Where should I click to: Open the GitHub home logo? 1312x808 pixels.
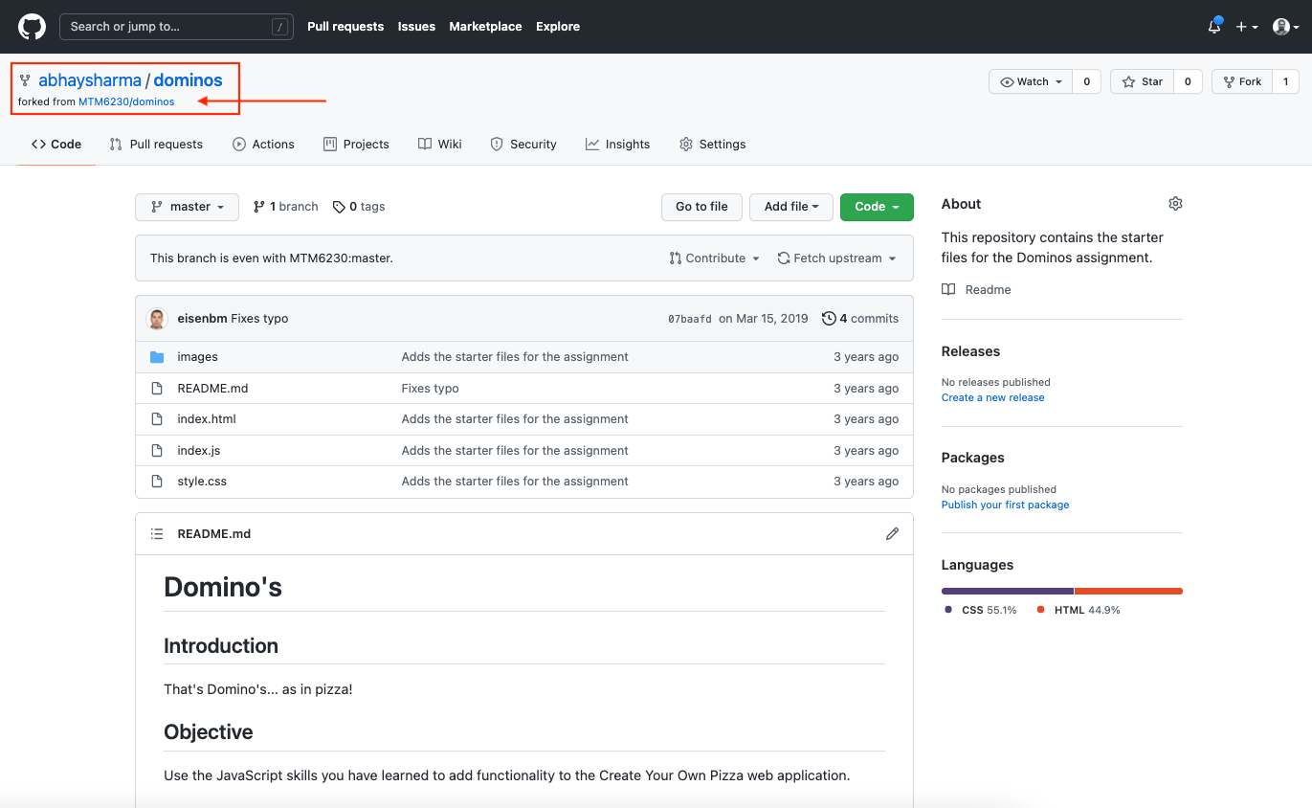(32, 27)
